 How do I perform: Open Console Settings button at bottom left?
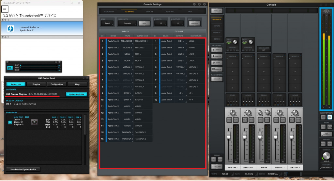(216, 167)
